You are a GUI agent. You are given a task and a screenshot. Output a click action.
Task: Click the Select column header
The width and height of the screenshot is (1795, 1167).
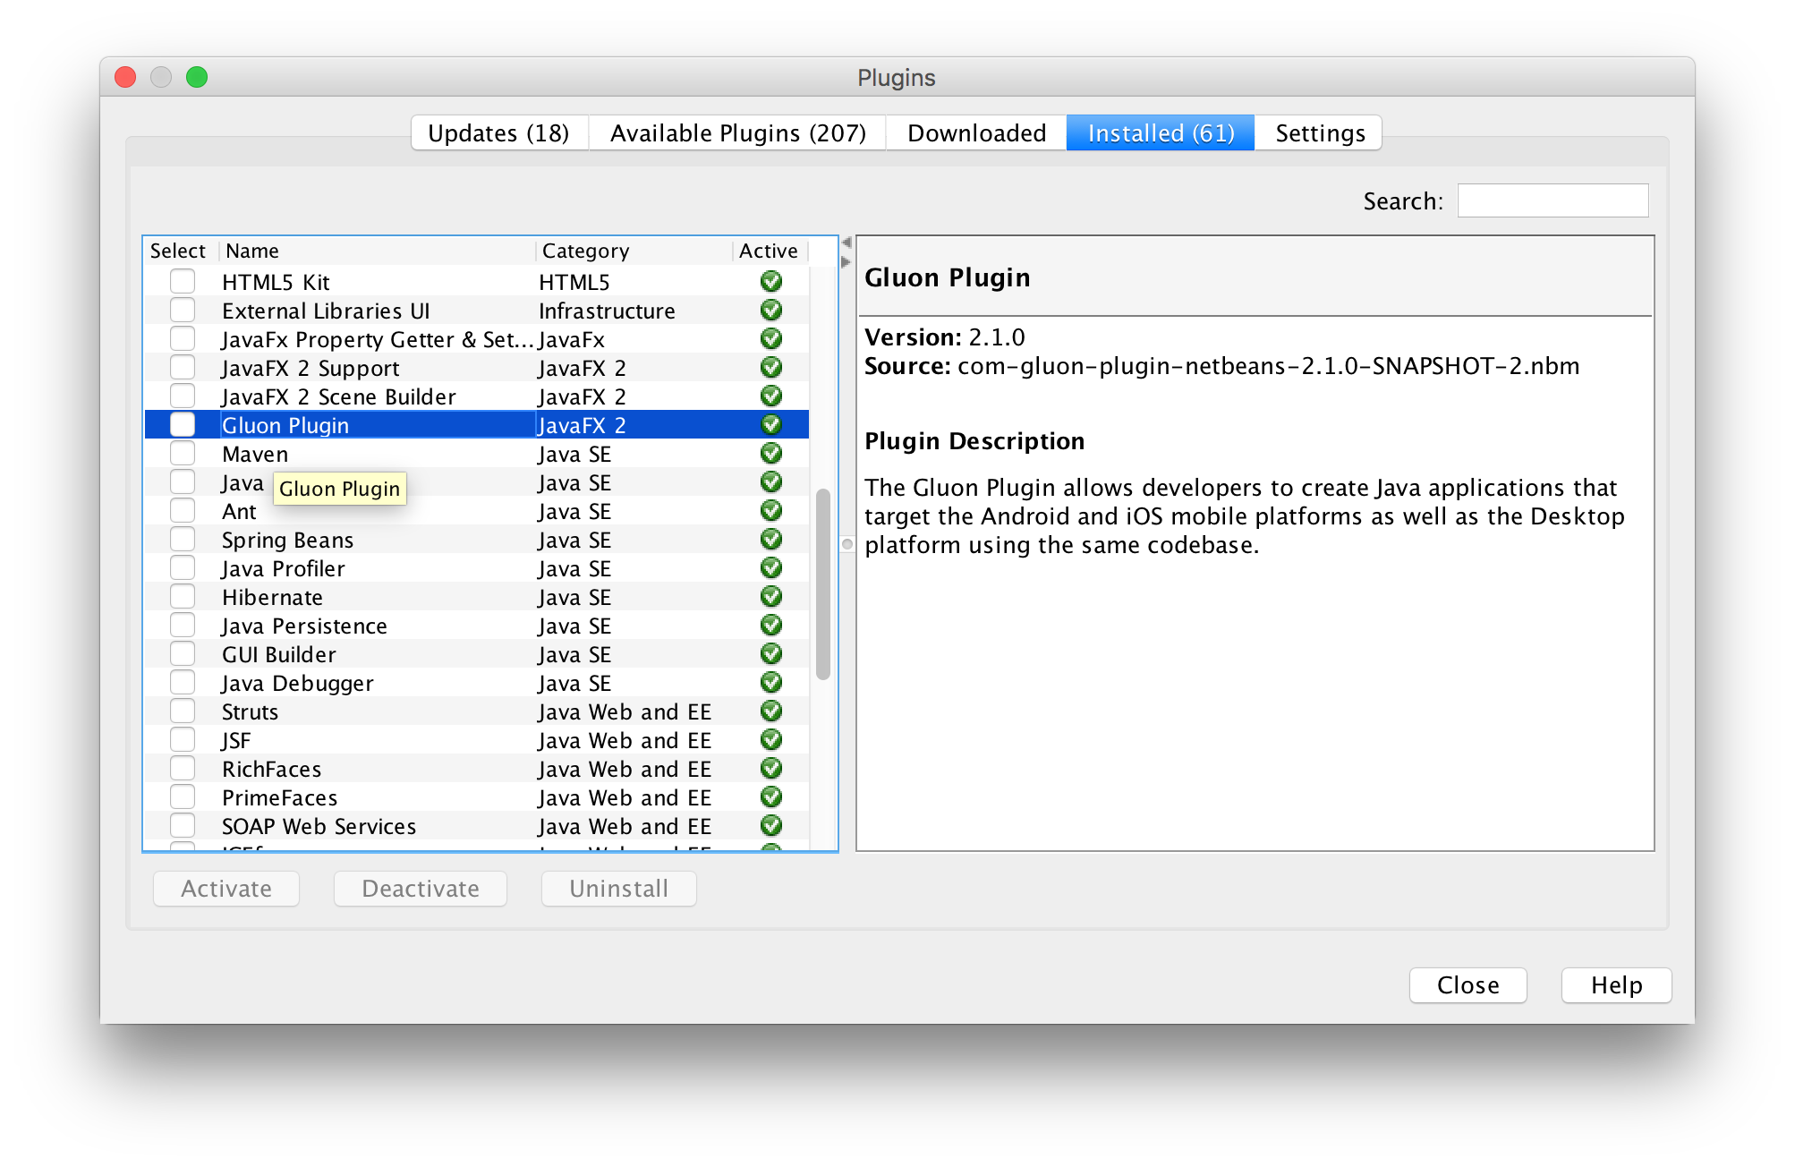click(x=182, y=251)
